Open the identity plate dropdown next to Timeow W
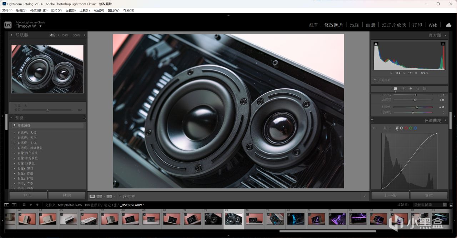457x238 pixels. point(40,26)
